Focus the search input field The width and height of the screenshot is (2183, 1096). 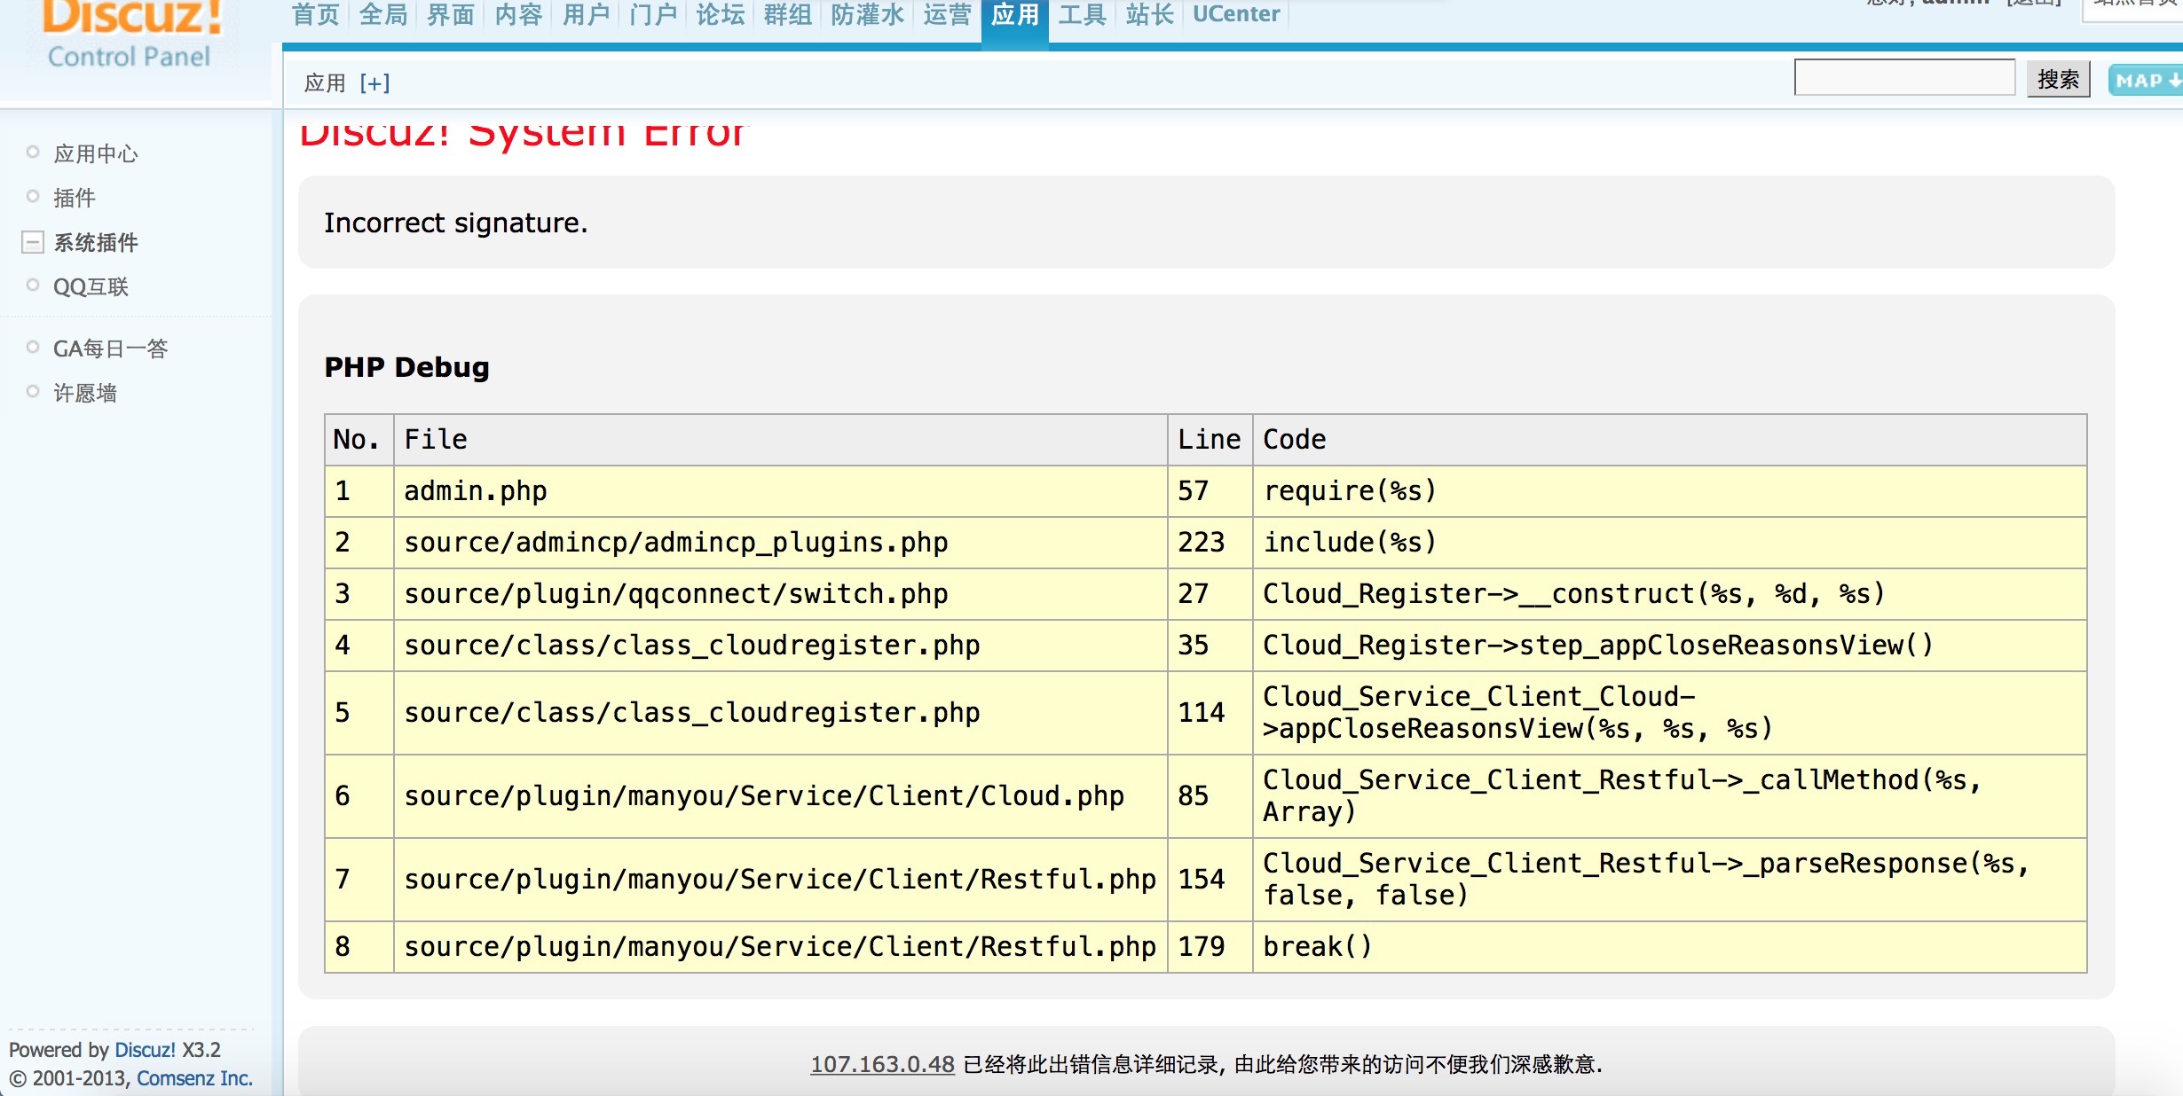(x=1904, y=78)
